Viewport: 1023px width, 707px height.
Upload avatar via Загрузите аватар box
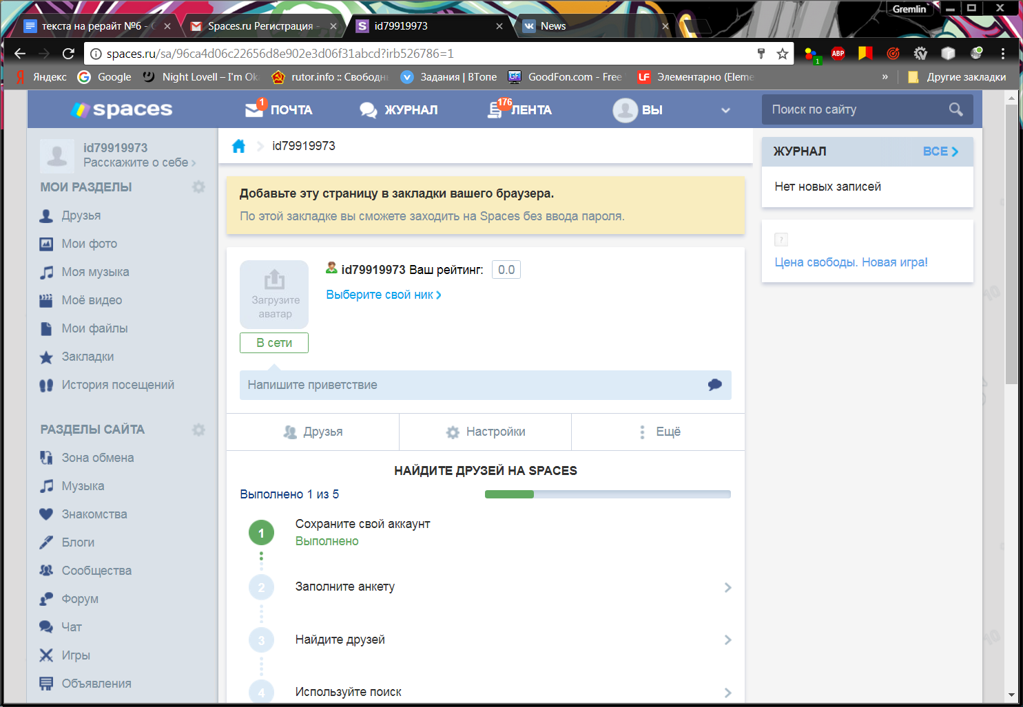pyautogui.click(x=274, y=294)
